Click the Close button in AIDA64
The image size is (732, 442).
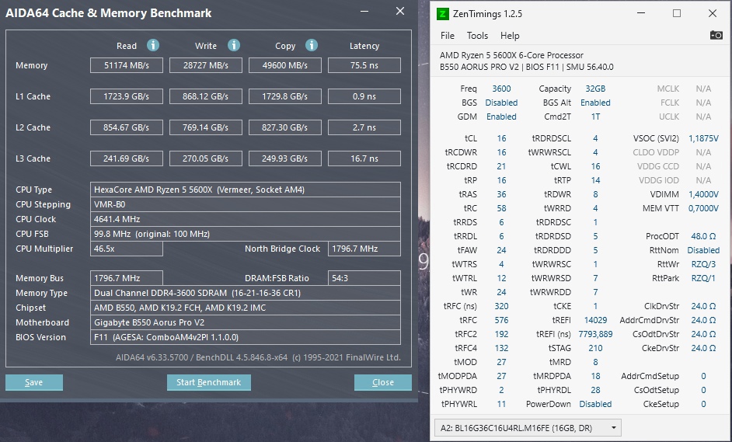point(383,382)
